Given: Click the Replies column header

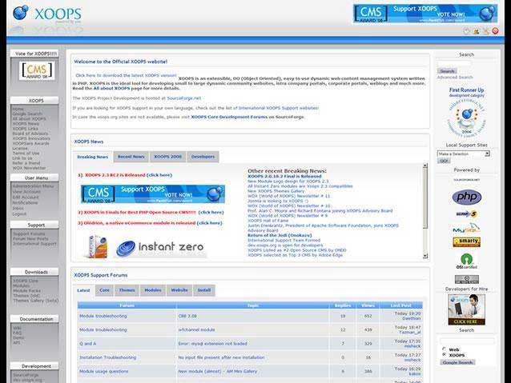Looking at the screenshot, I should pos(343,305).
